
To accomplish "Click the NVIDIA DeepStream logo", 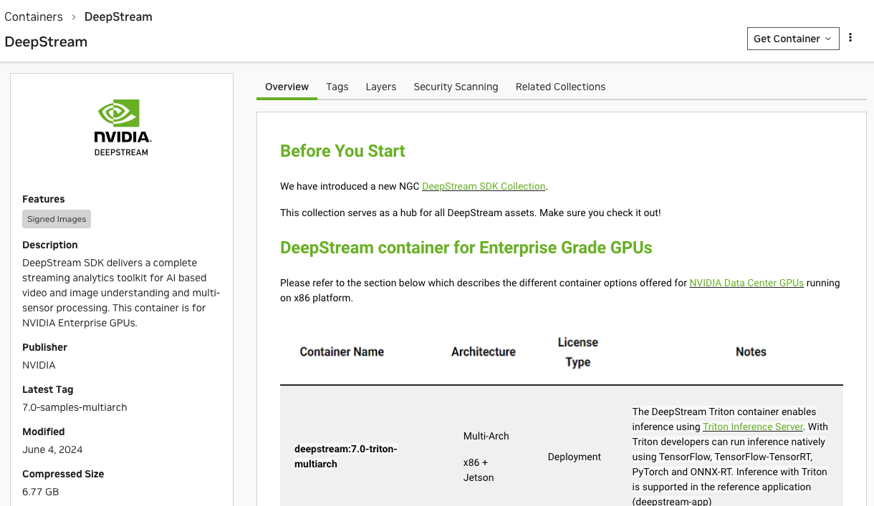I will (x=122, y=128).
